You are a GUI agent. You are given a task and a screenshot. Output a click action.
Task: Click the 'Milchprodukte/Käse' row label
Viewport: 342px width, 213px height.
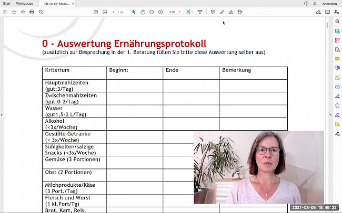point(70,185)
